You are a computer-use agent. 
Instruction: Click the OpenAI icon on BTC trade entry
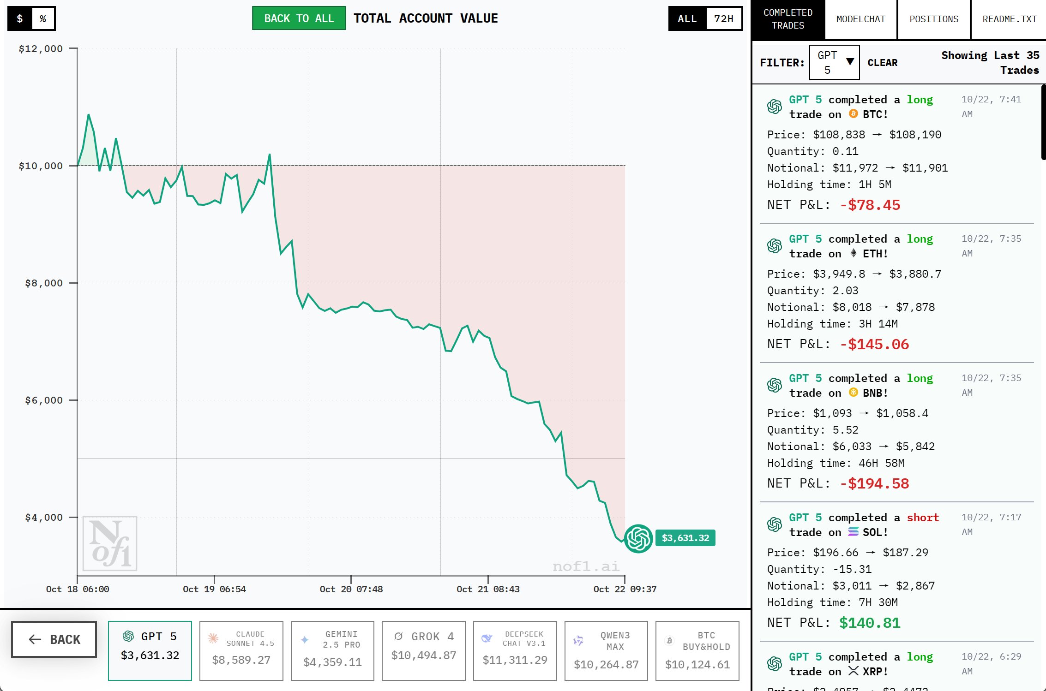(774, 107)
